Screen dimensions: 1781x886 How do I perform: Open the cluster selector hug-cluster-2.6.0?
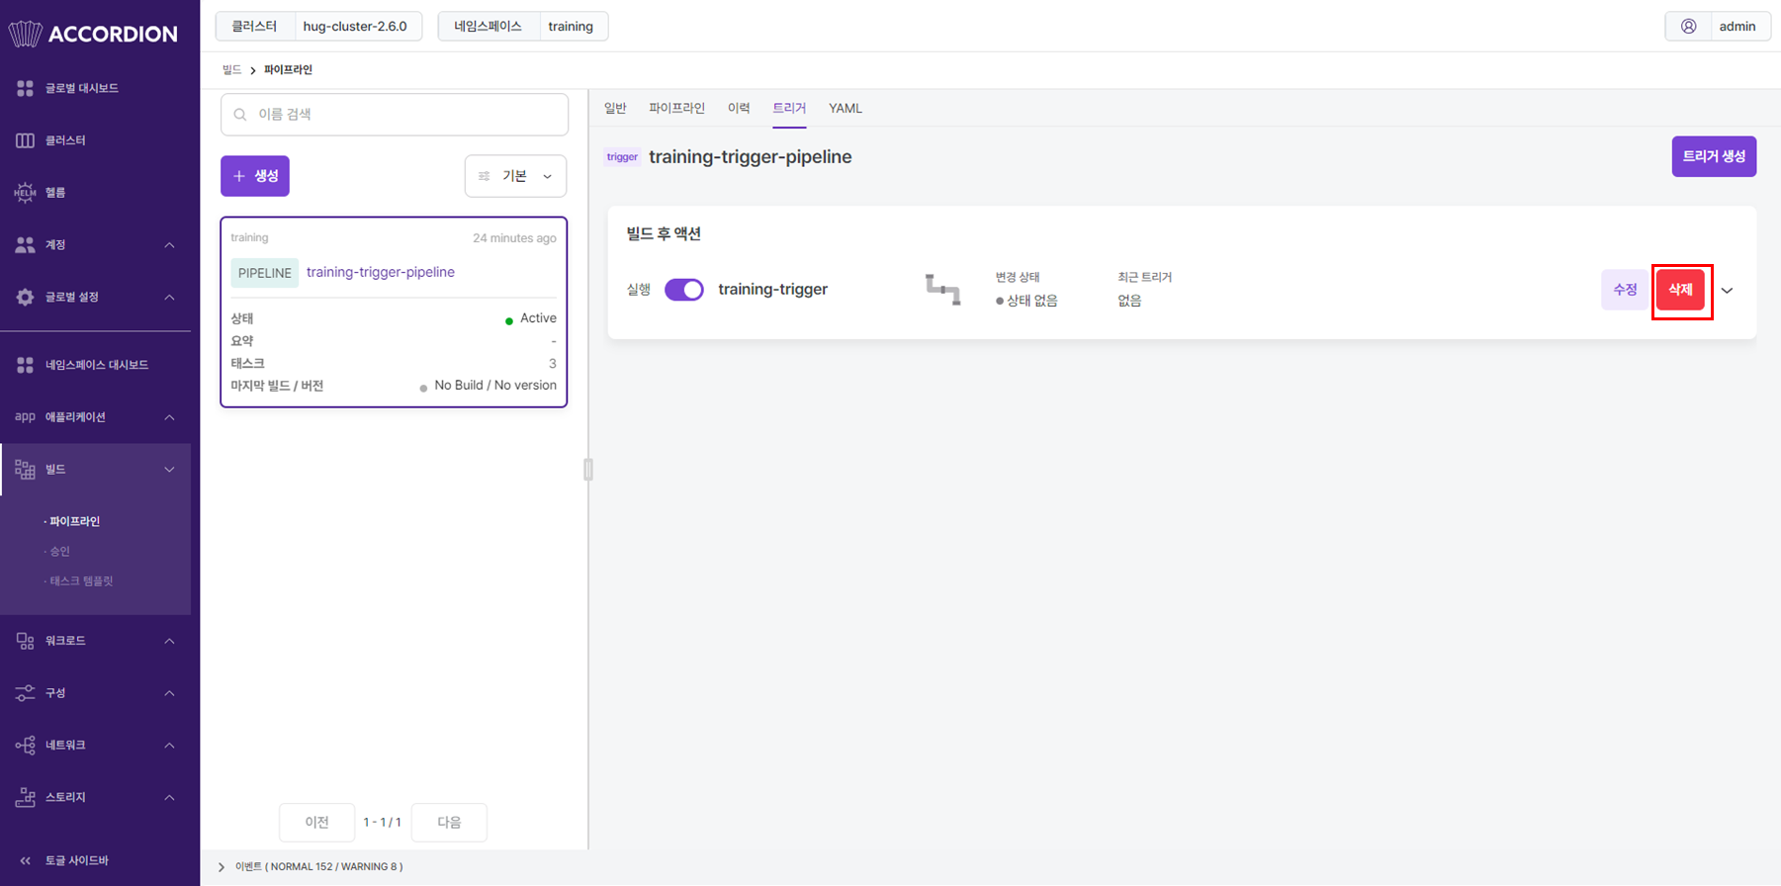tap(318, 27)
